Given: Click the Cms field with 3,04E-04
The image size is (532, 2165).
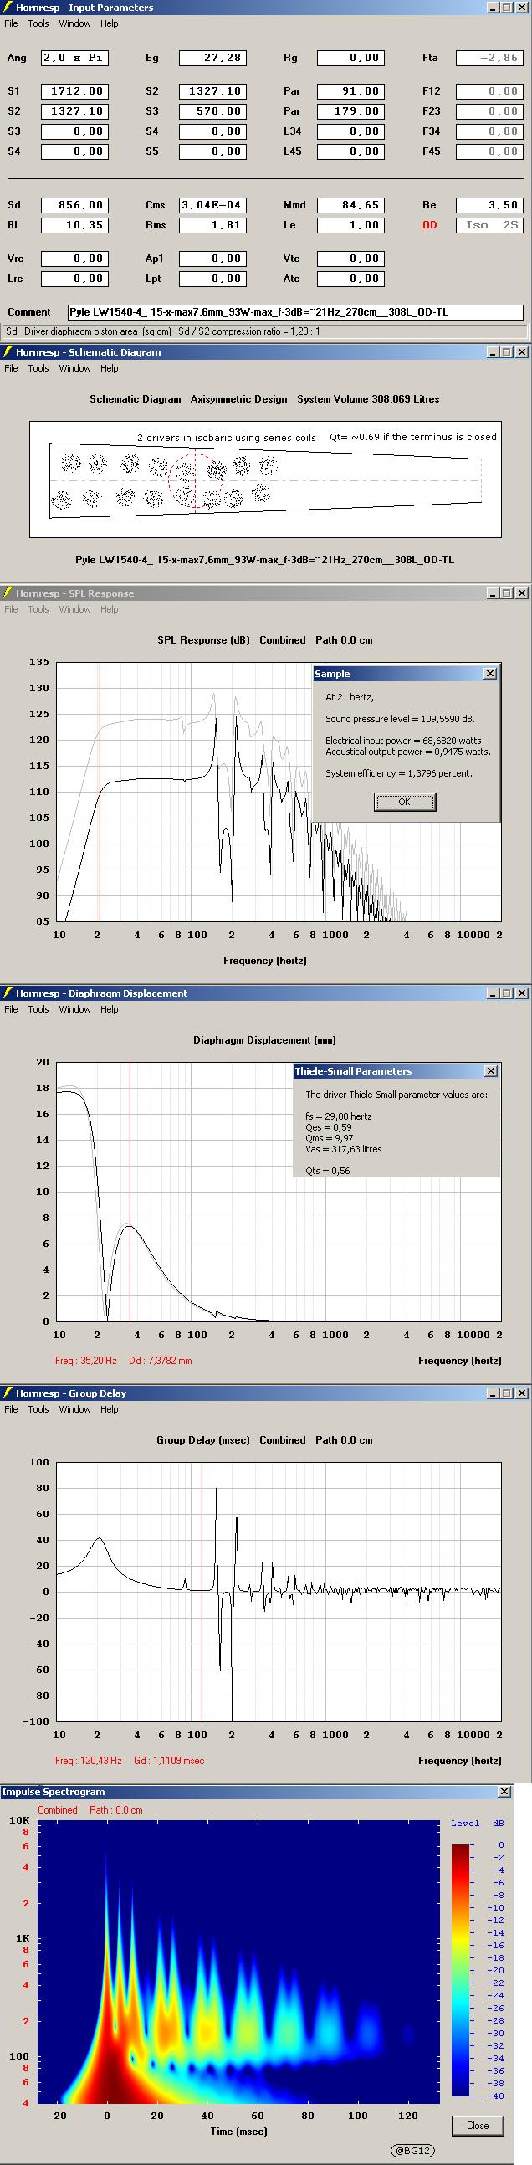Looking at the screenshot, I should click(x=212, y=206).
